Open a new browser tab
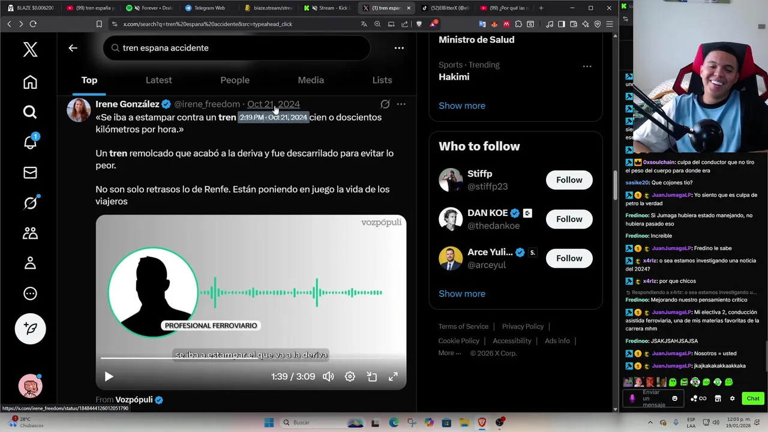This screenshot has height=432, width=768. (x=541, y=8)
